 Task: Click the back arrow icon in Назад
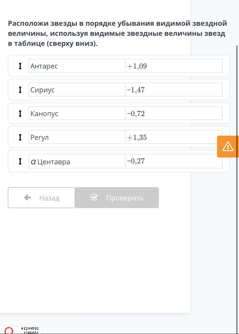point(28,198)
